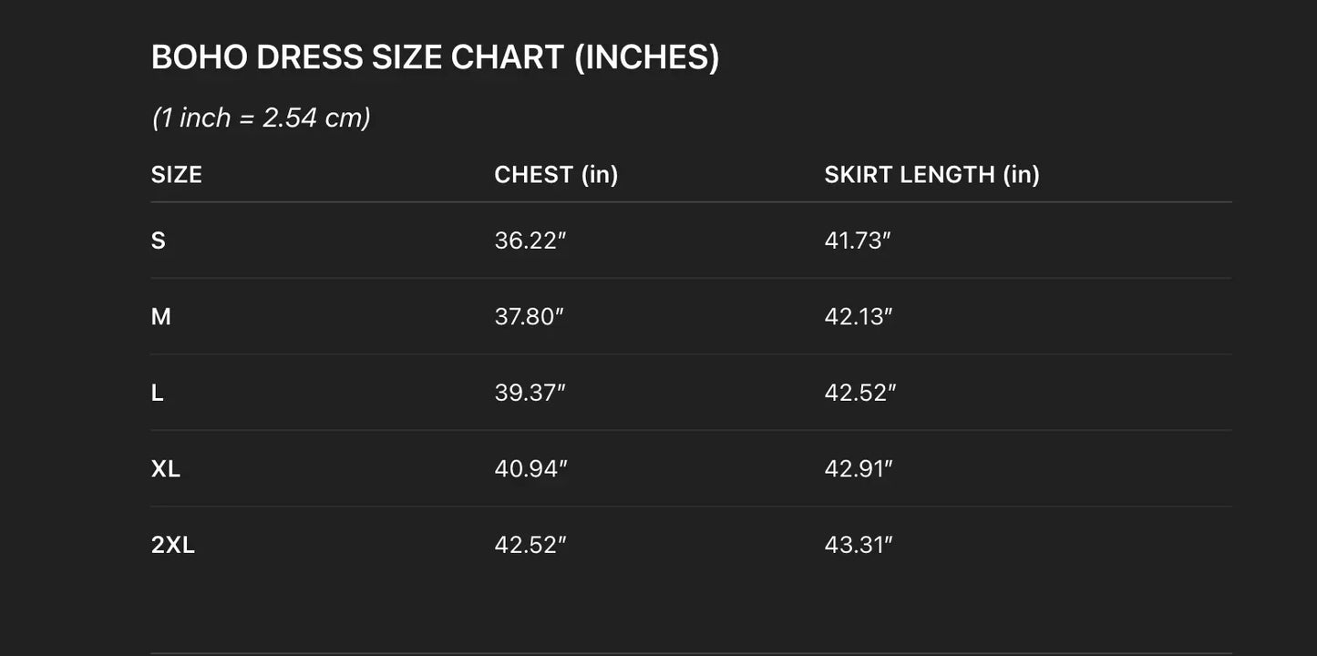The image size is (1317, 656).
Task: Select the XL size row label
Action: click(166, 469)
